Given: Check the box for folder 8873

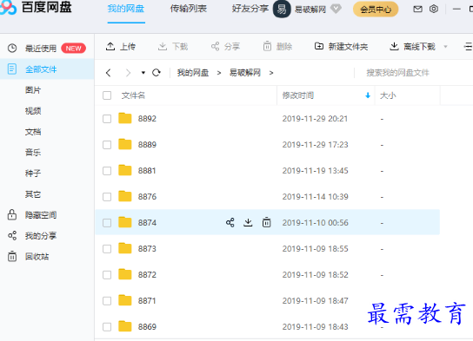Looking at the screenshot, I should pyautogui.click(x=107, y=249).
